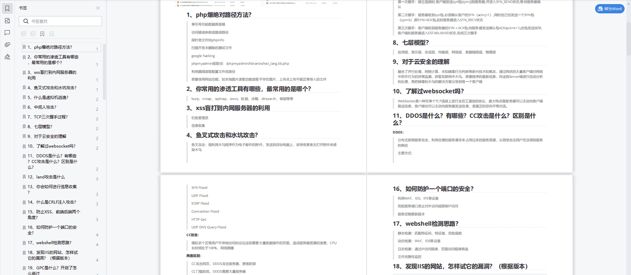This screenshot has height=275, width=631.
Task: Click the bookmark panel scrollbar
Action: point(104,72)
